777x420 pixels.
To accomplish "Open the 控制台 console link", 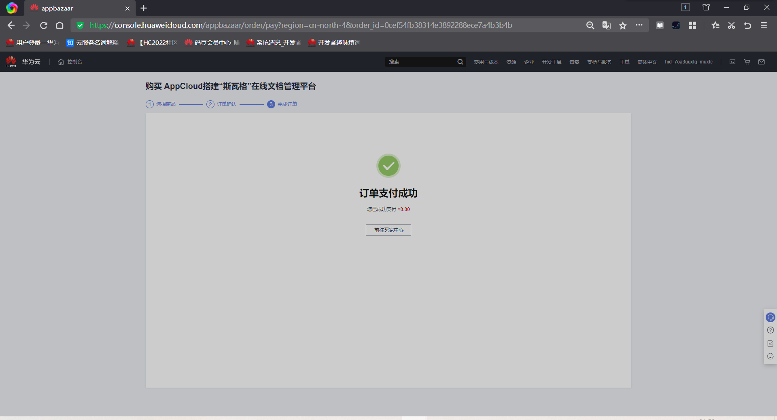I will [70, 62].
